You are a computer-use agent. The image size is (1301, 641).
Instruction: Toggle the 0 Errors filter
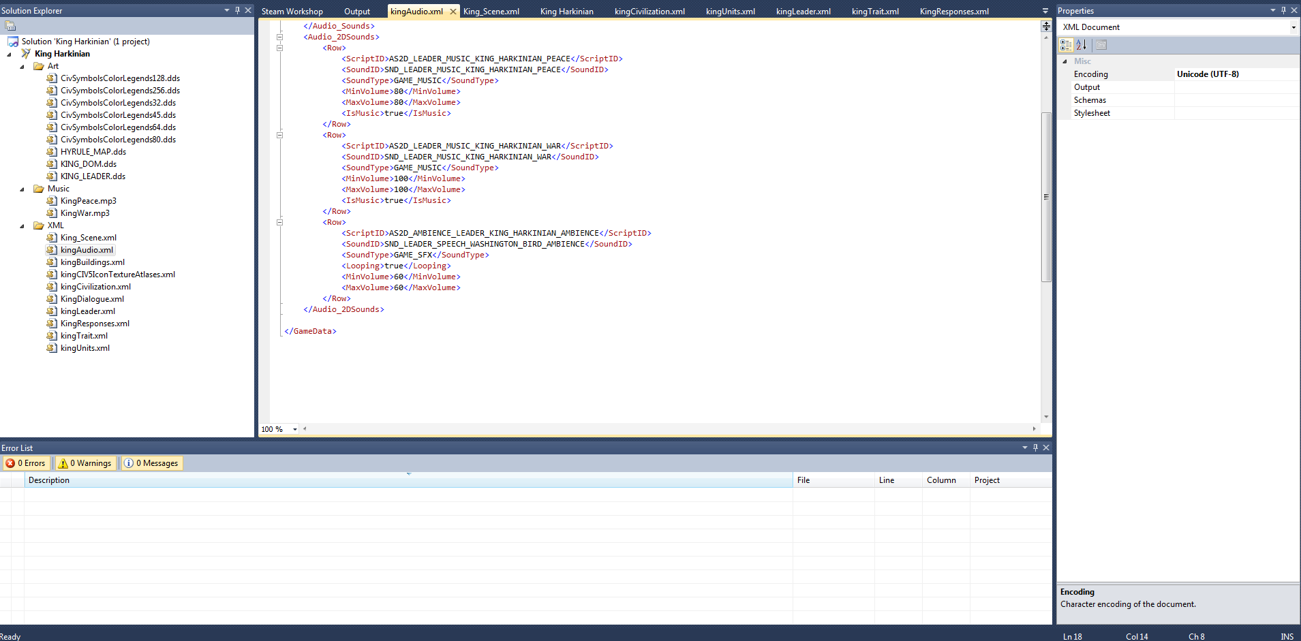[x=26, y=463]
